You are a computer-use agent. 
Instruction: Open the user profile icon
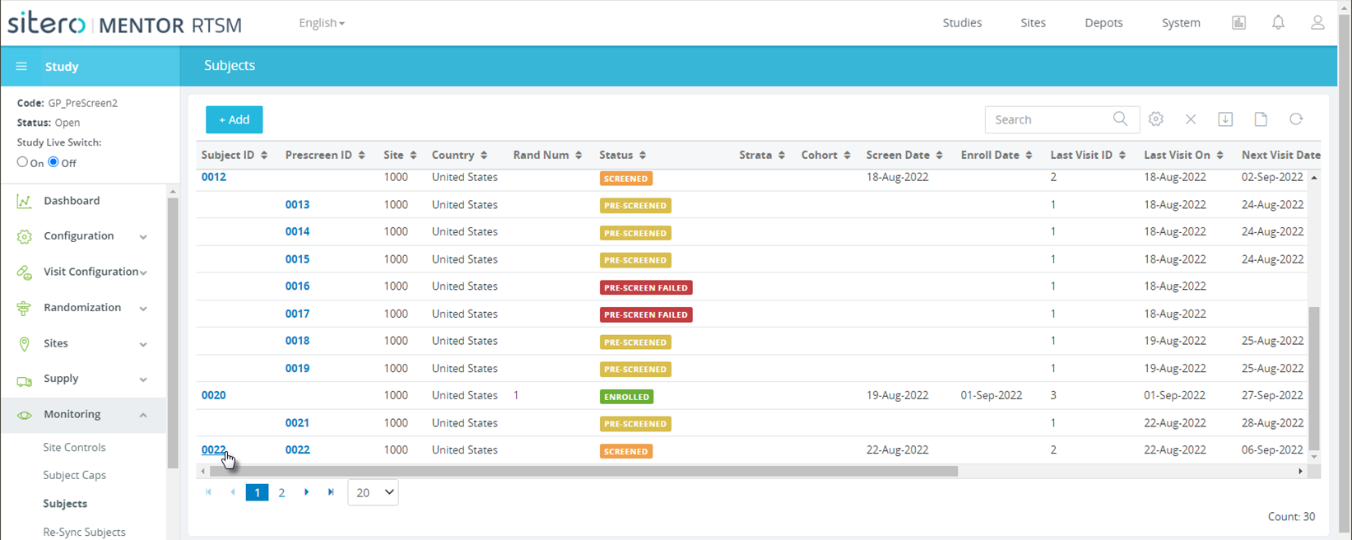1317,23
